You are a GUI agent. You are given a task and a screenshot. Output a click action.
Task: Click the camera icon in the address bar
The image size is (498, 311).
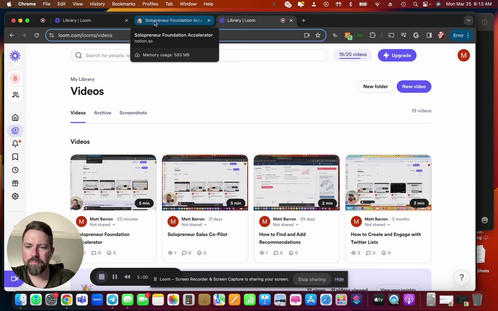point(307,35)
